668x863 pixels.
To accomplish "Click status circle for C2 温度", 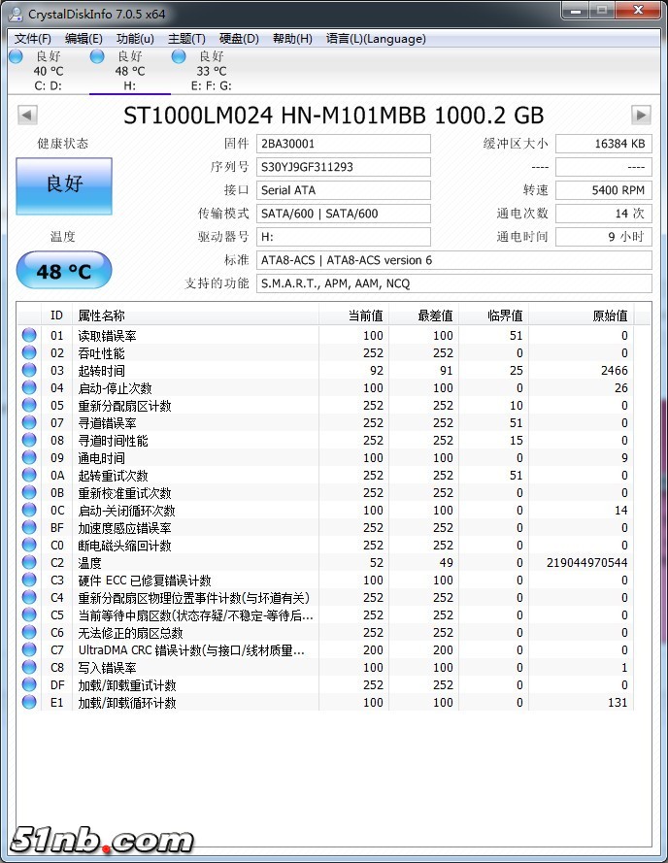I will 29,562.
